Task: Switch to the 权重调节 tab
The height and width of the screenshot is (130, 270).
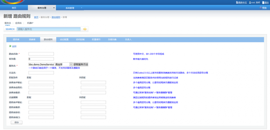Action: (x=96, y=39)
